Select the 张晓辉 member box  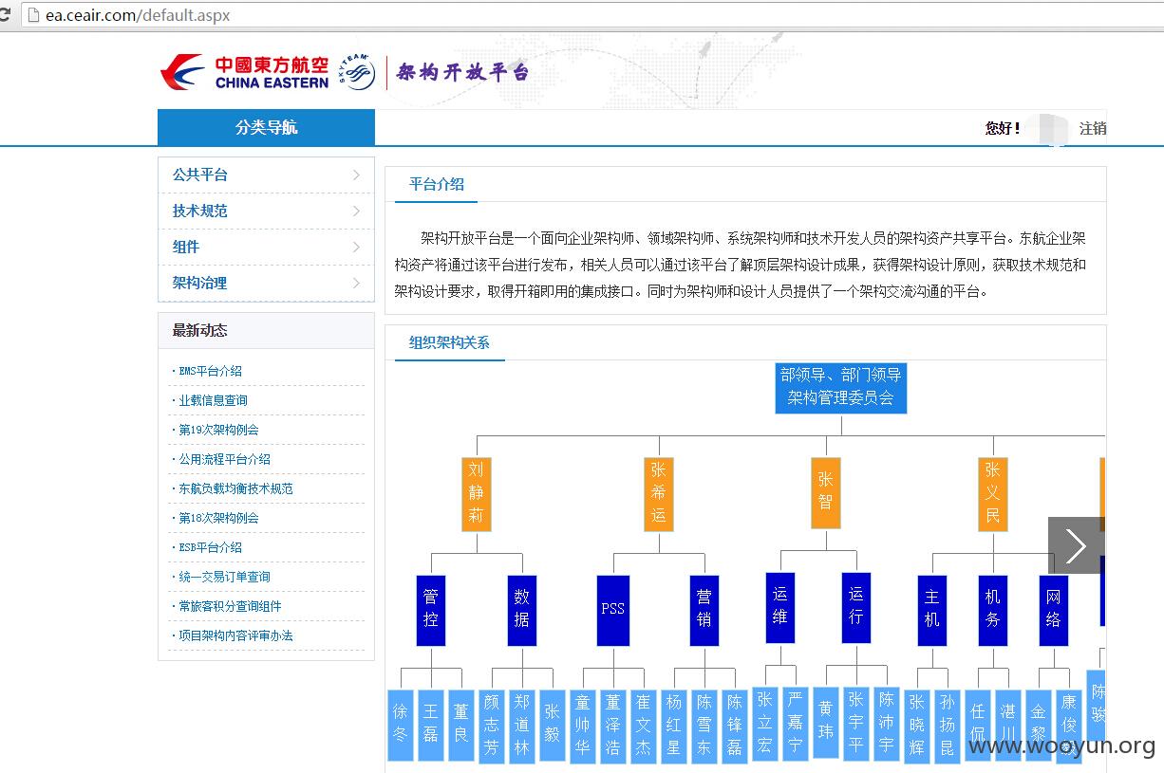click(x=917, y=727)
